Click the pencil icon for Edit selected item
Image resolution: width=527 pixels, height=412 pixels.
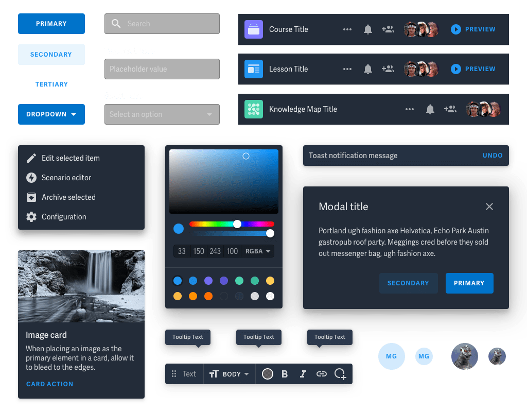click(x=31, y=158)
